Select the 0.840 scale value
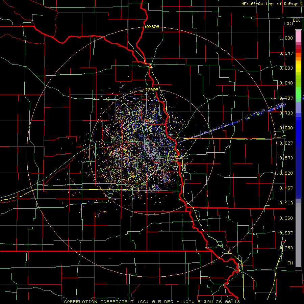 (x=286, y=83)
